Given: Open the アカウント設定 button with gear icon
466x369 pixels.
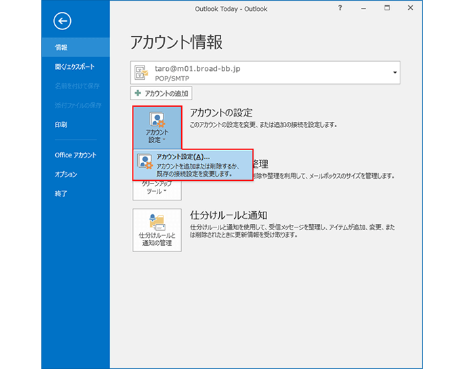Looking at the screenshot, I should 157,128.
